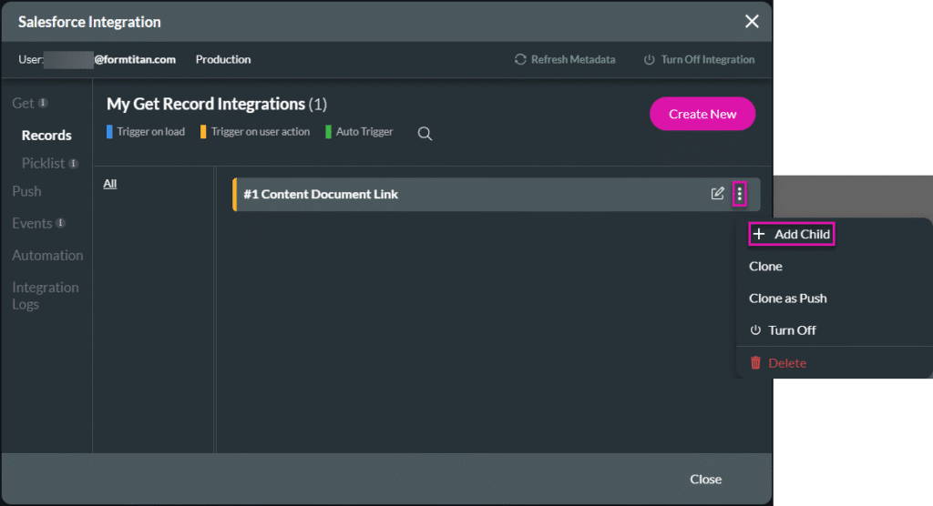Select Picklist in the sidebar
This screenshot has height=506, width=933.
click(x=43, y=164)
